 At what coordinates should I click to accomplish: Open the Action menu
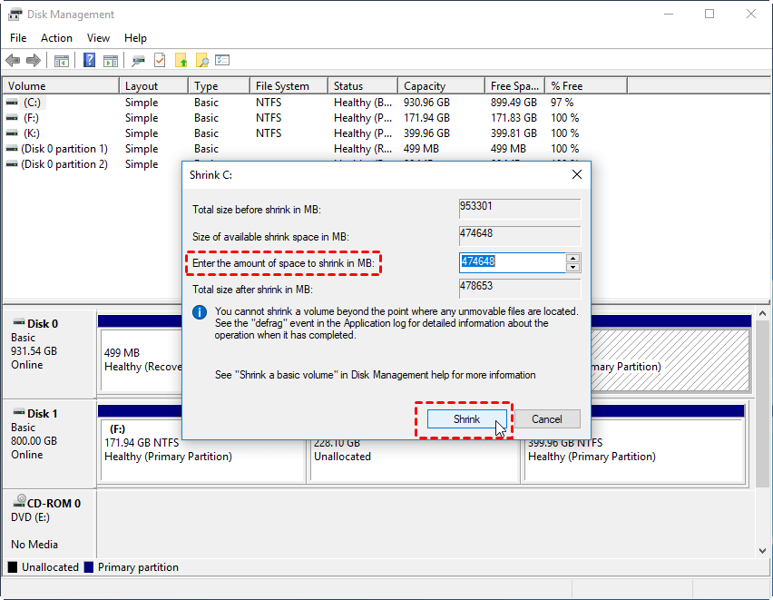click(x=56, y=38)
